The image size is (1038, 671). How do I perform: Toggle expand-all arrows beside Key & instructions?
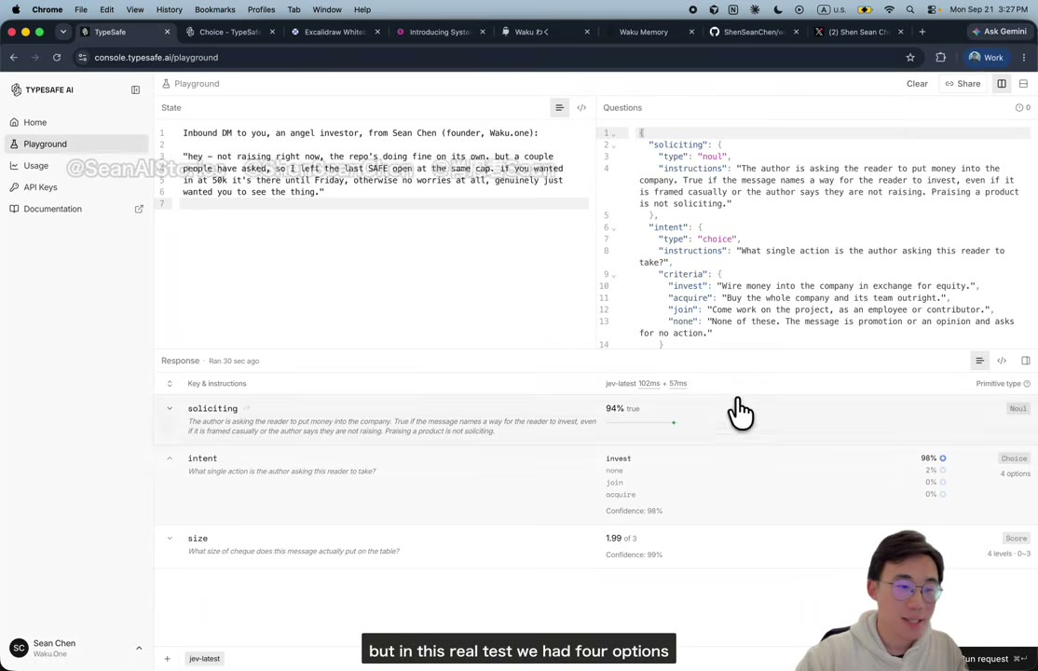pyautogui.click(x=170, y=384)
